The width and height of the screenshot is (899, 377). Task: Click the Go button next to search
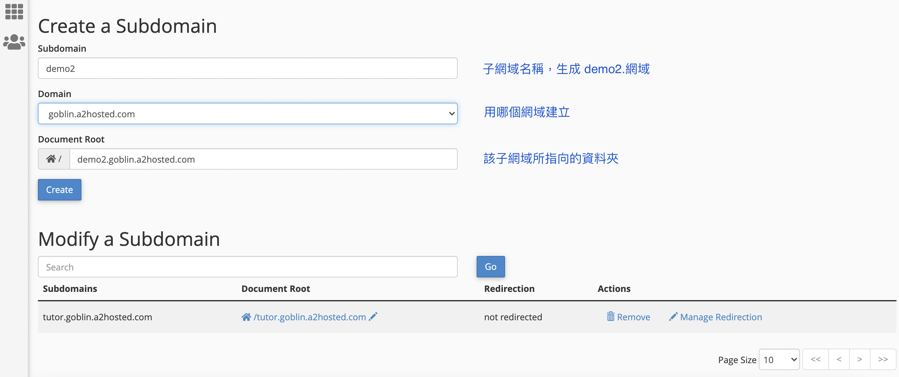click(x=490, y=267)
